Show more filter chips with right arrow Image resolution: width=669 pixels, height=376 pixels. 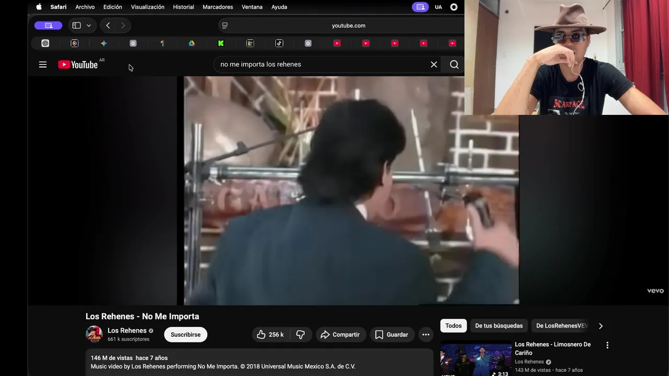601,326
